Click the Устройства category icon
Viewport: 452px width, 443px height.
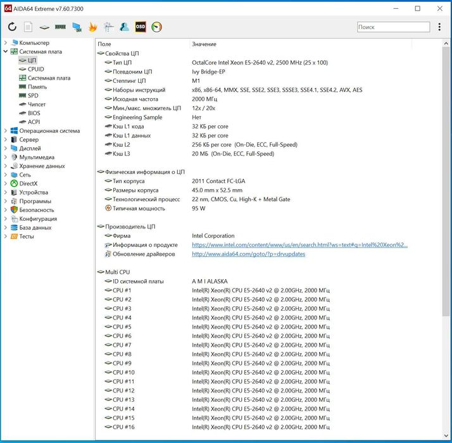click(x=14, y=192)
